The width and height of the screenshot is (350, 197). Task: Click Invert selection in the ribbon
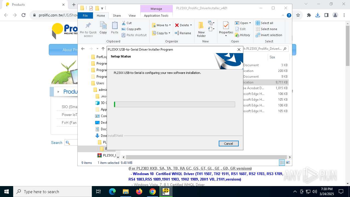point(269,35)
